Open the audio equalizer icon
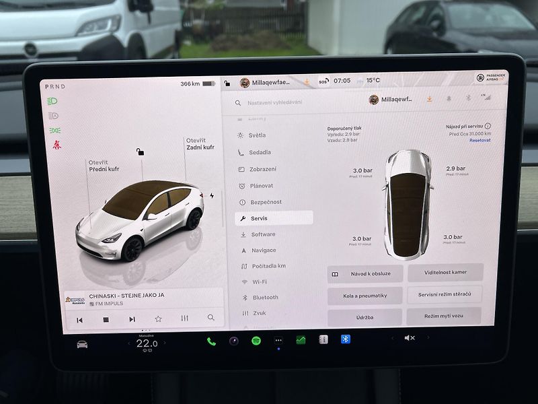This screenshot has width=538, height=404. tap(184, 318)
